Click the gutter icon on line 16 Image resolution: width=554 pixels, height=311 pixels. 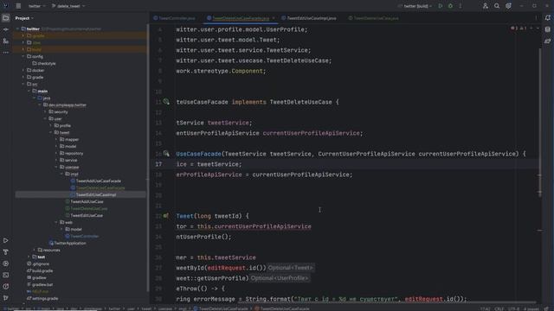(166, 154)
